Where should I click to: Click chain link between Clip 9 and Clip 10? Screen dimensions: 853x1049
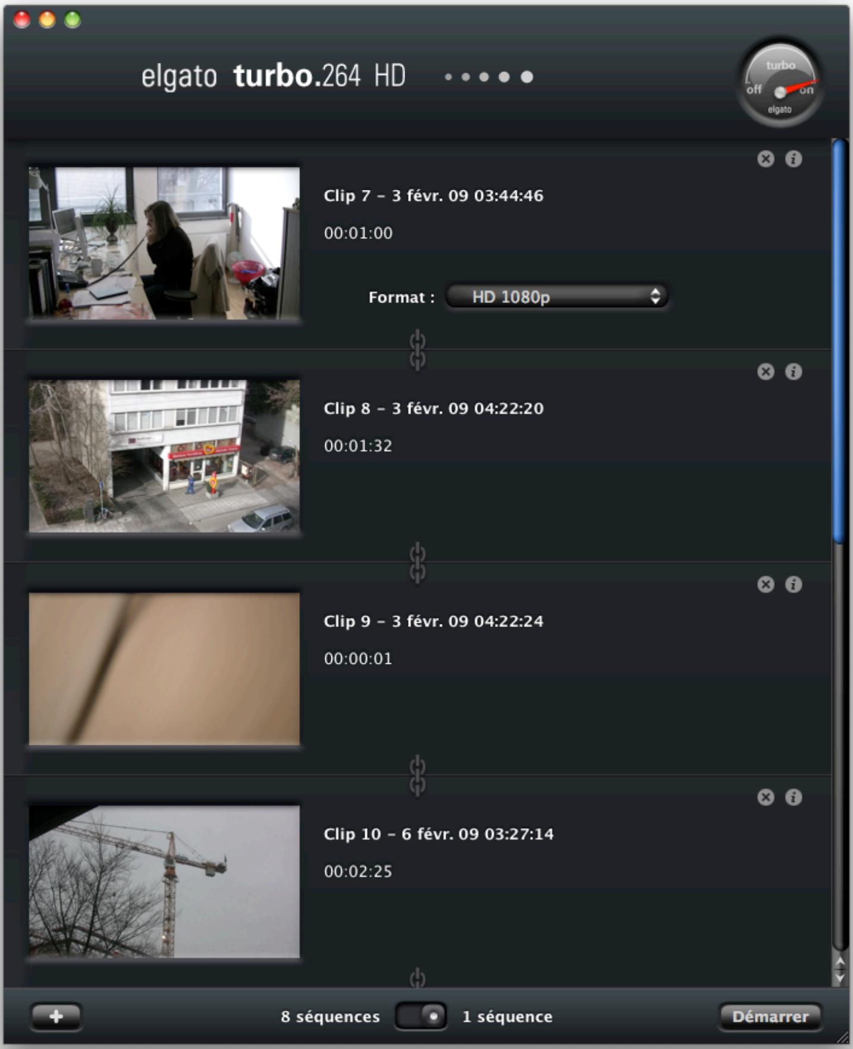(418, 775)
